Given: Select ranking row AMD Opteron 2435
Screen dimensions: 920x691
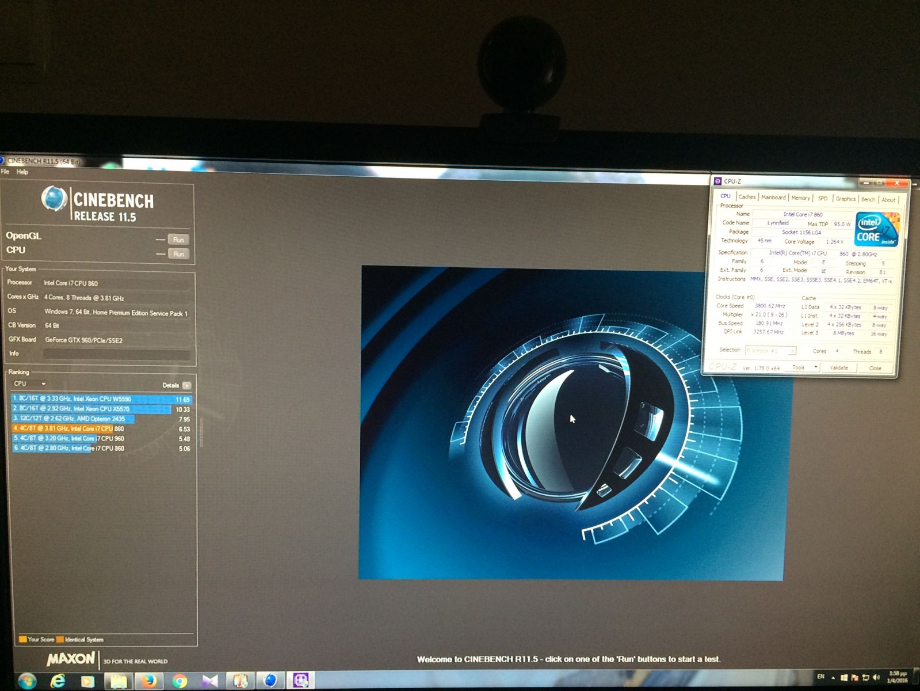Looking at the screenshot, I should tap(101, 419).
